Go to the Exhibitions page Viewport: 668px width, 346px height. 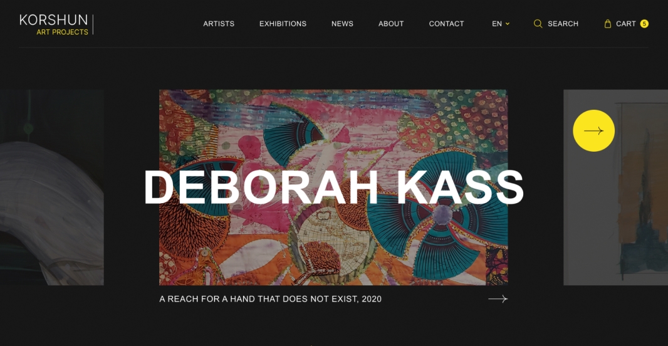(x=283, y=24)
